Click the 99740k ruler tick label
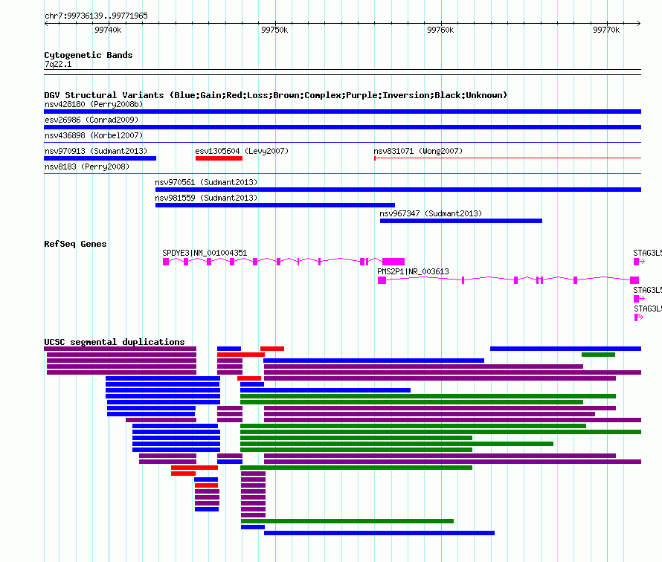 point(108,30)
